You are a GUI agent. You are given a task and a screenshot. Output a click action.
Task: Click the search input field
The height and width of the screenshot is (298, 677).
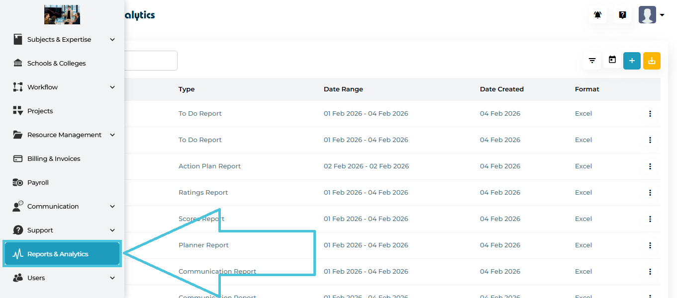click(150, 61)
